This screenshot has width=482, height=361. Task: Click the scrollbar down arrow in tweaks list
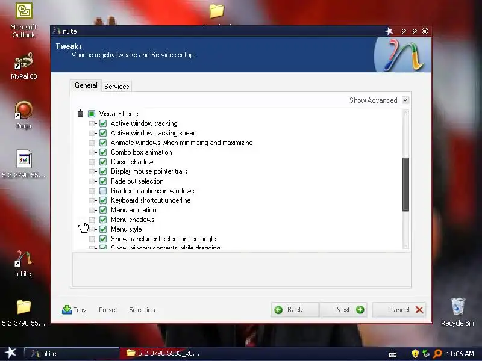[x=405, y=245]
